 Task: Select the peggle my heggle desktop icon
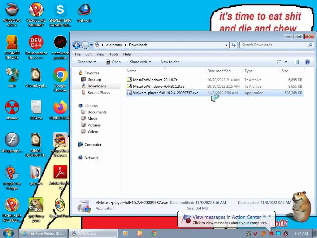point(12,177)
